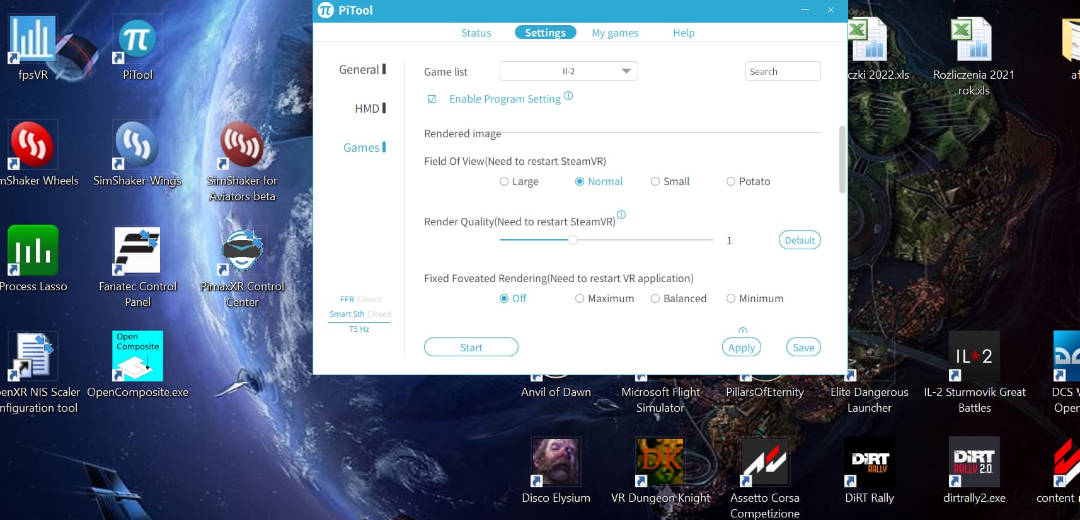Image resolution: width=1080 pixels, height=520 pixels.
Task: Choose the Potato field of view
Action: click(x=731, y=181)
